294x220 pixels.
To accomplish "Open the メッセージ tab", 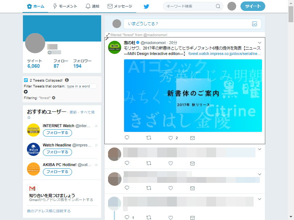I will coord(120,6).
